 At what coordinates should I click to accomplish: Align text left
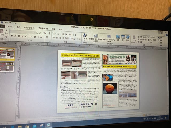click(53, 38)
